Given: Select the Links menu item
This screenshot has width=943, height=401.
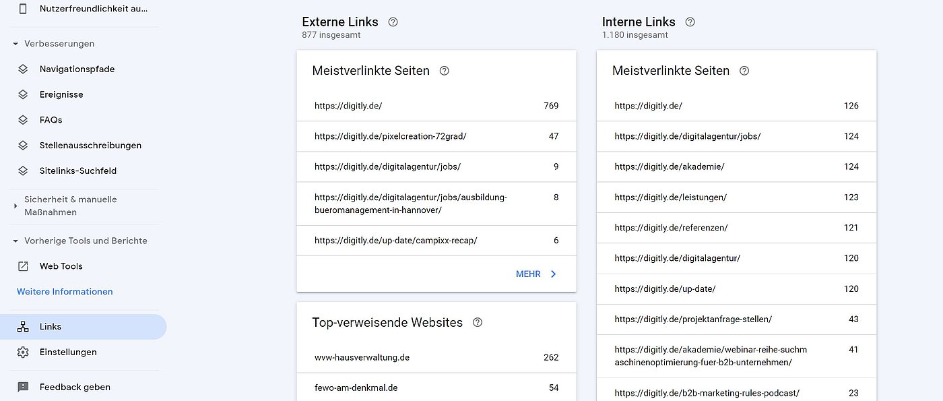Looking at the screenshot, I should [x=51, y=327].
